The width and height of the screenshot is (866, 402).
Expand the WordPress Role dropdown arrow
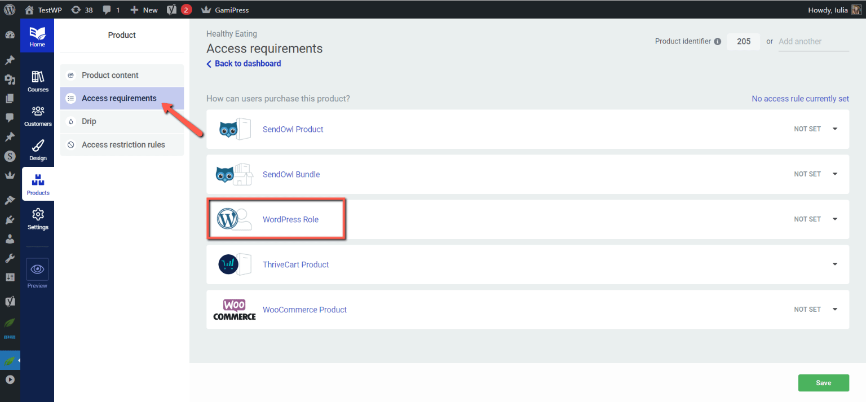pyautogui.click(x=835, y=219)
